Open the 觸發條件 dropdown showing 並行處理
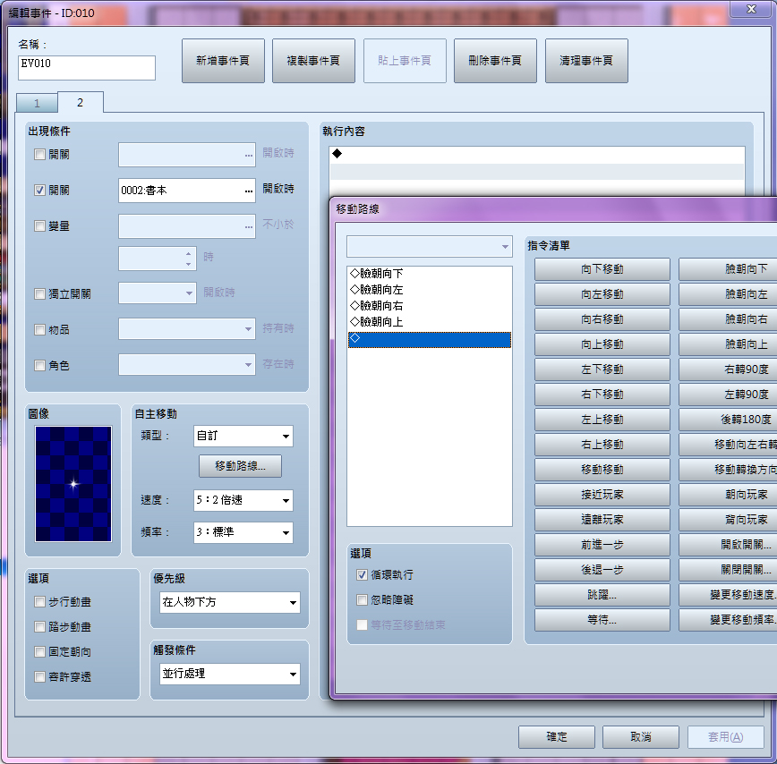Viewport: 777px width, 764px height. 230,674
